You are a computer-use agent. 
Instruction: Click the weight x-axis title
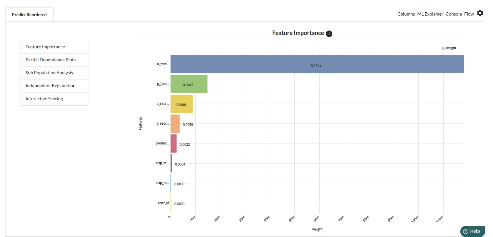317,229
